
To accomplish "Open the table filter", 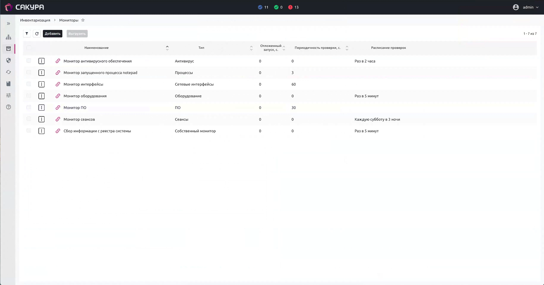I will [x=27, y=34].
